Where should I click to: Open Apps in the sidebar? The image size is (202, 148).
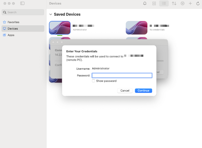coord(11,35)
